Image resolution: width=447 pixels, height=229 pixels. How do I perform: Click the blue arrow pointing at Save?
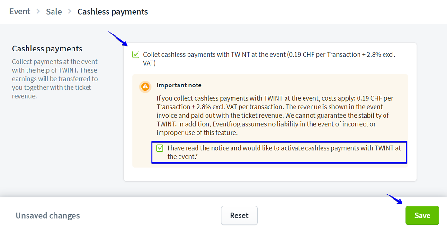tap(394, 200)
